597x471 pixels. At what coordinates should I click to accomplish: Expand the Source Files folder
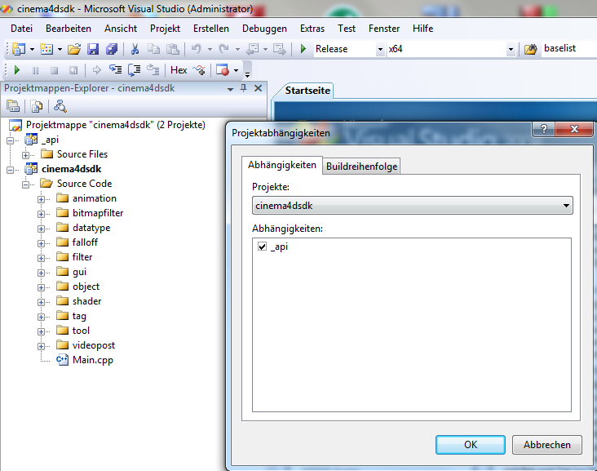(25, 155)
